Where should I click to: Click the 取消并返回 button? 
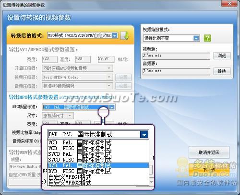209,152
